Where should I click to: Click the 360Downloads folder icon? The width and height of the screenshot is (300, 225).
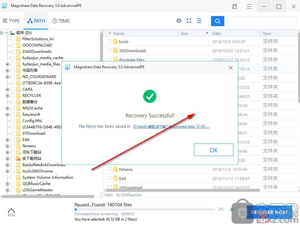(115, 51)
